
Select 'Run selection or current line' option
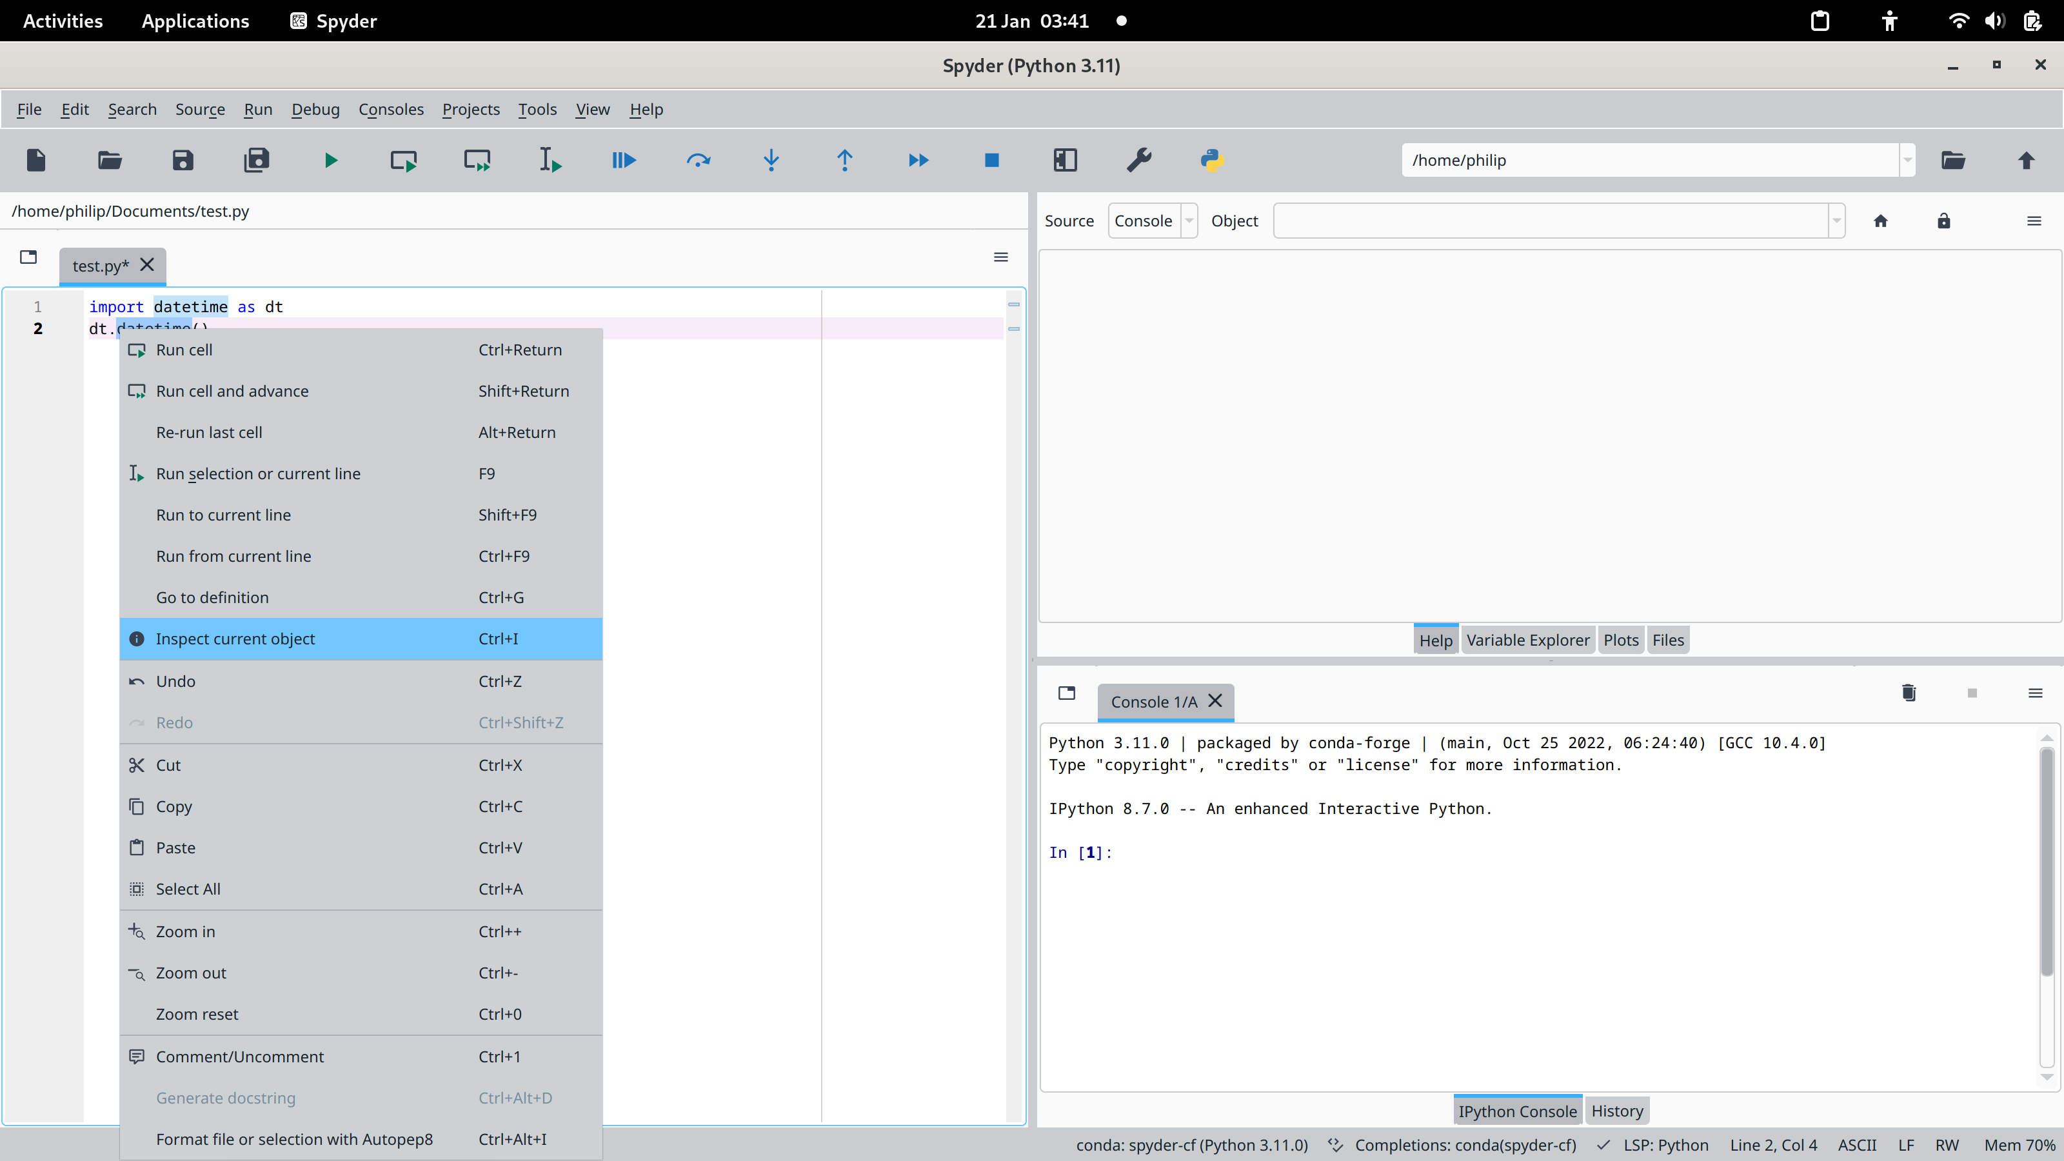pyautogui.click(x=258, y=472)
